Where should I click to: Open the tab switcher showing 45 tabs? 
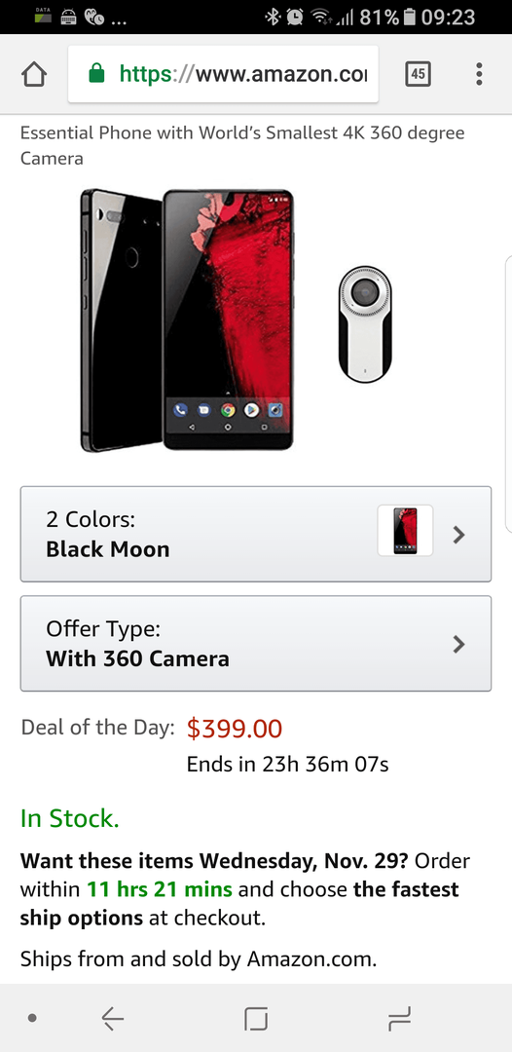[419, 74]
